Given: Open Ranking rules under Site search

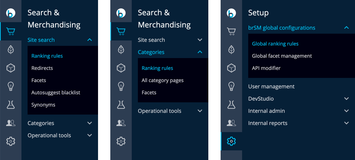Looking at the screenshot, I should tap(47, 56).
